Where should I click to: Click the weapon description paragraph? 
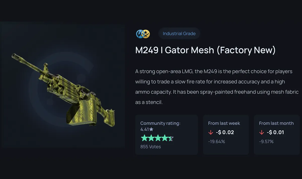(217, 87)
